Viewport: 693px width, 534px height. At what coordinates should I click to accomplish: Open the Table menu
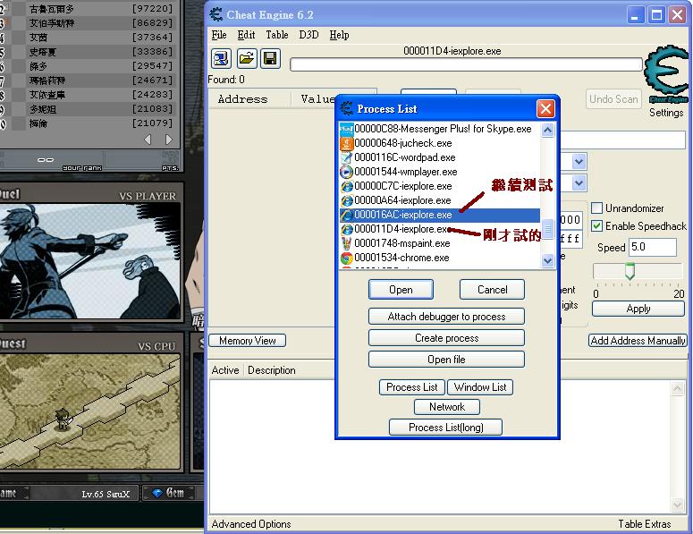[277, 35]
